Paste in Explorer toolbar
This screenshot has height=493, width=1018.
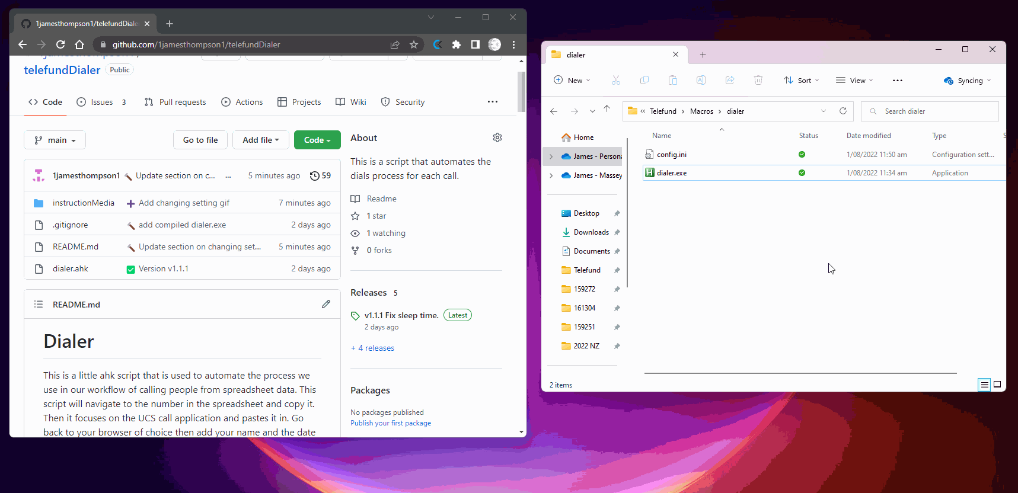coord(673,80)
